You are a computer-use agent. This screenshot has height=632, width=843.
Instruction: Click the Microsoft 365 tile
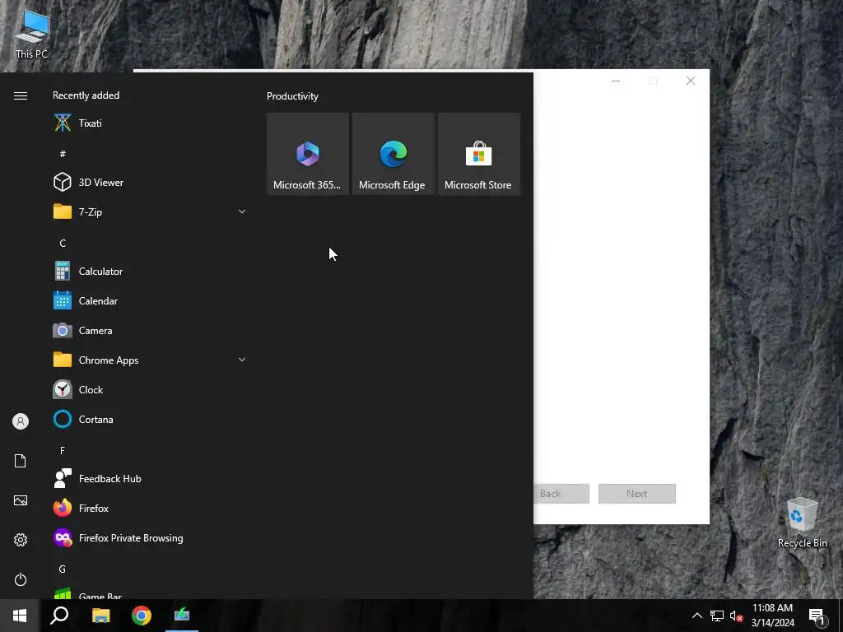(308, 154)
